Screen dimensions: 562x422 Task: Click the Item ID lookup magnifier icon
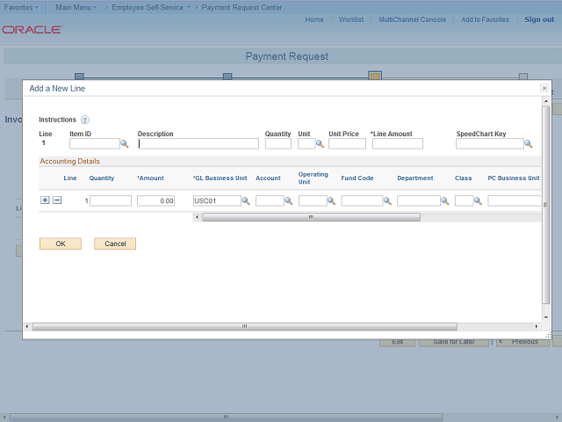tap(125, 143)
